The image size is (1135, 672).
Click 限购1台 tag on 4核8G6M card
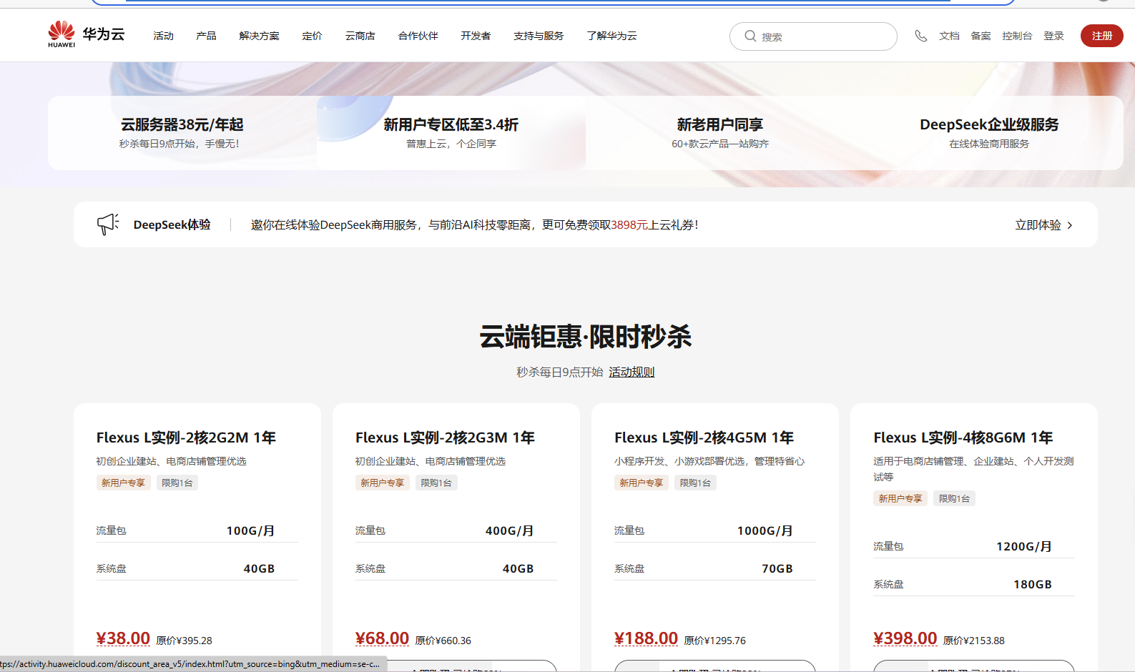(x=954, y=499)
